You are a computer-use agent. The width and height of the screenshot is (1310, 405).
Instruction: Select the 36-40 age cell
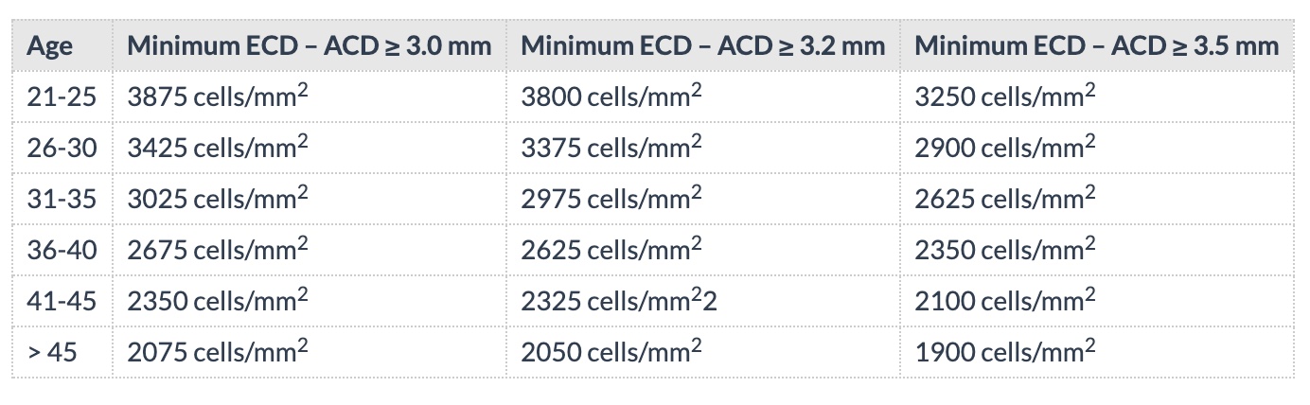(x=62, y=250)
